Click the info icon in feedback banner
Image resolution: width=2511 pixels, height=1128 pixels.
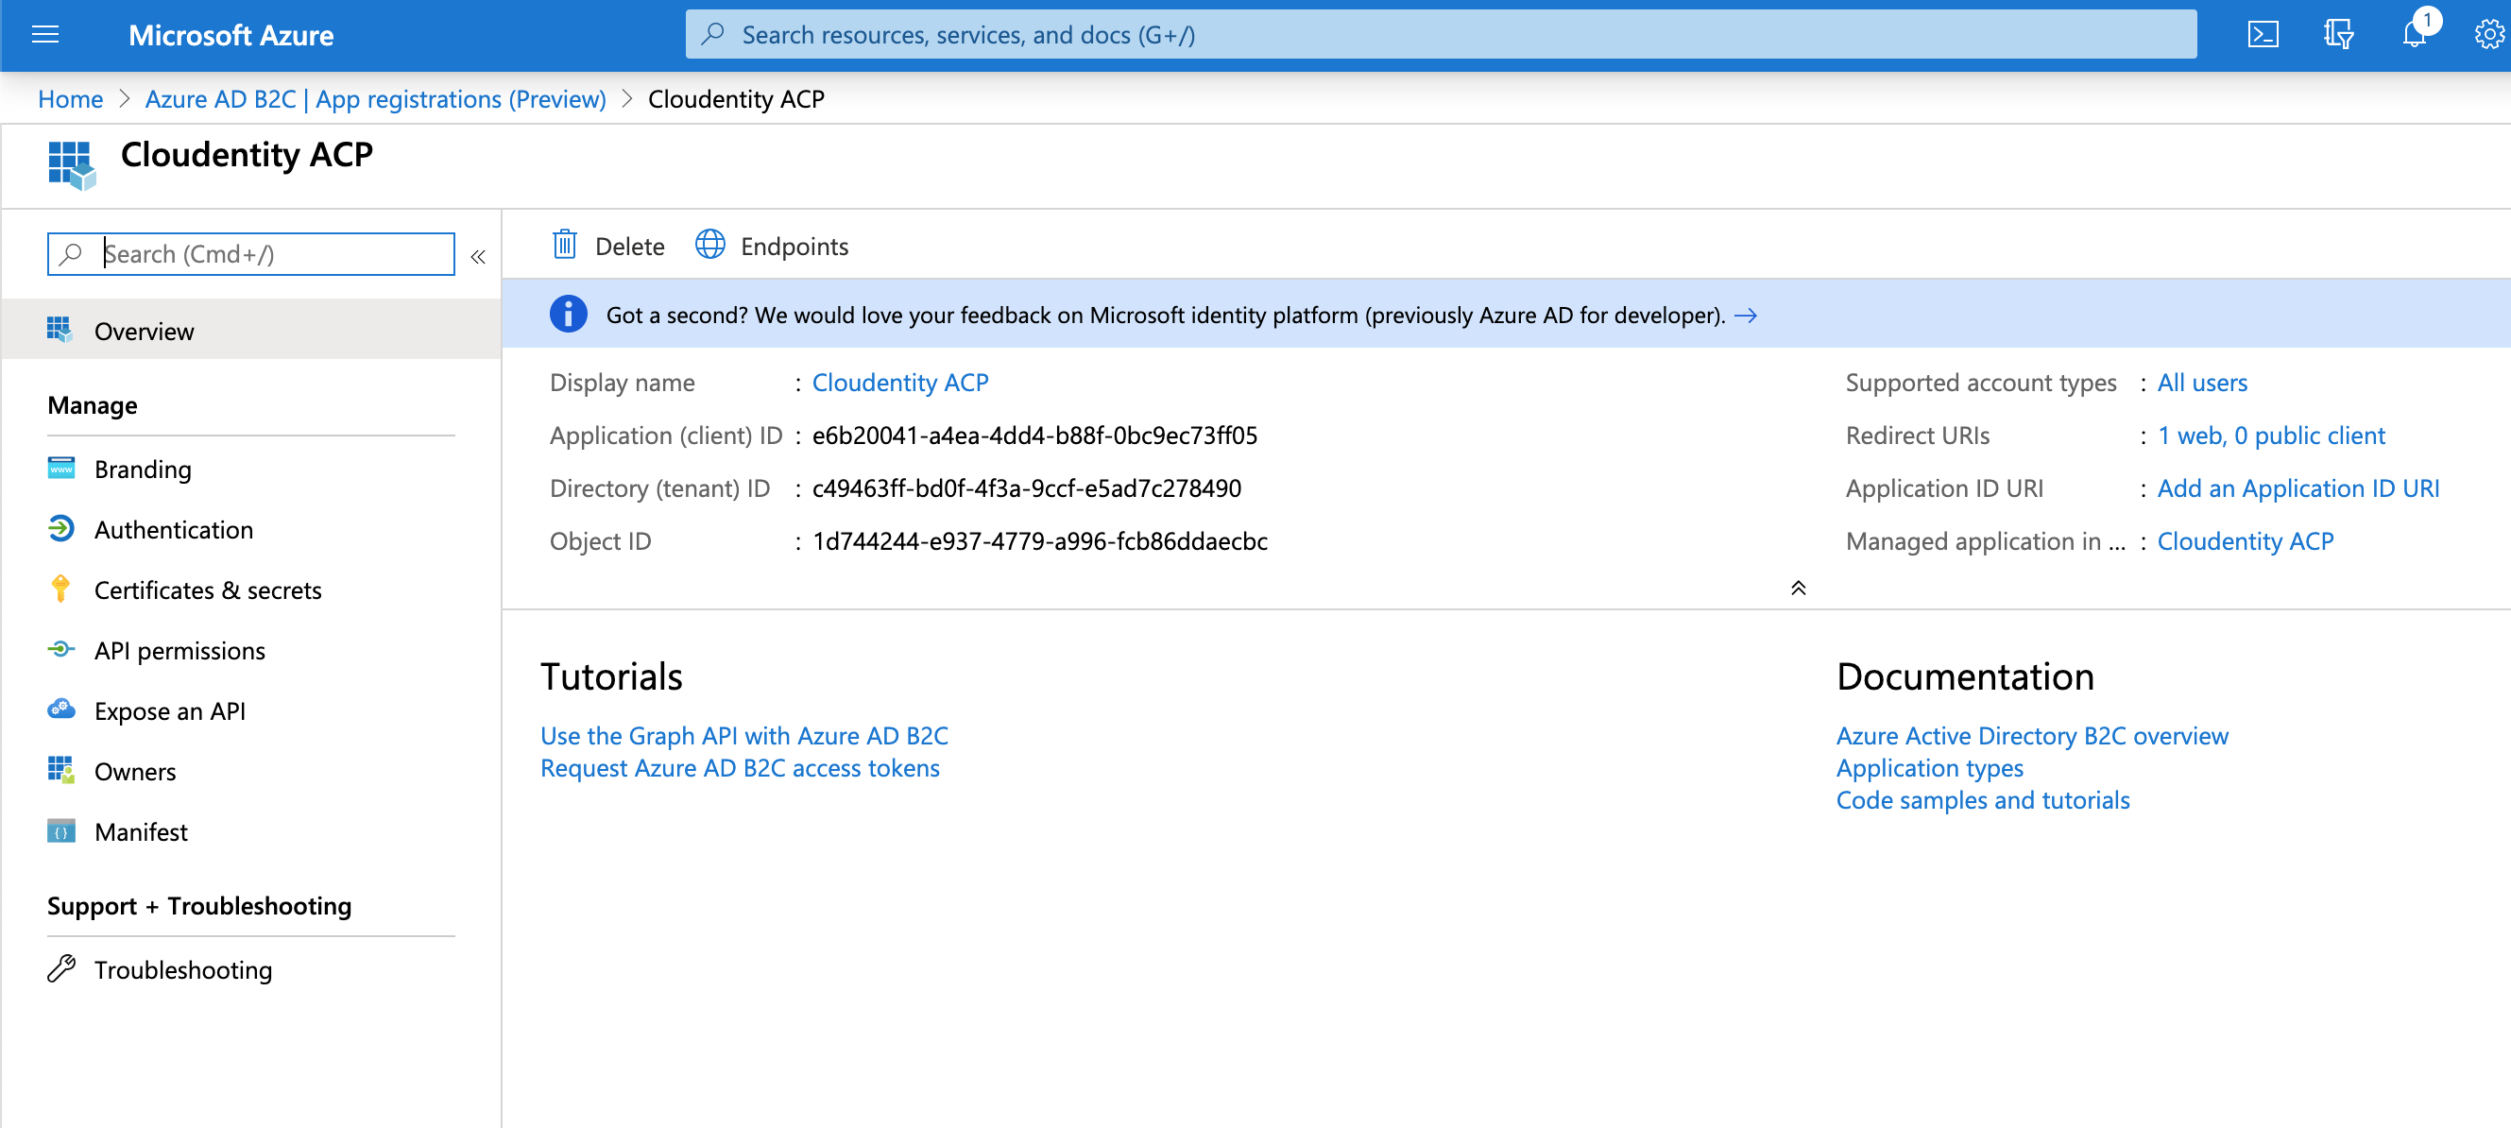[569, 314]
